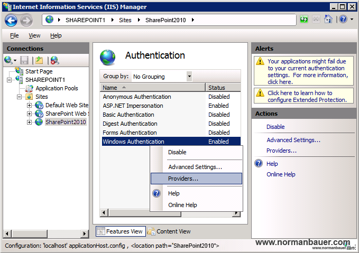Sort list by the Status column header

pos(223,88)
